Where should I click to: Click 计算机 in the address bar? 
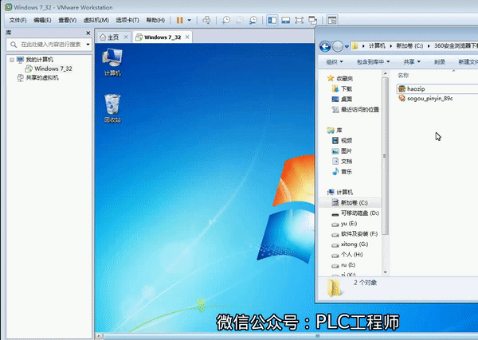point(377,46)
